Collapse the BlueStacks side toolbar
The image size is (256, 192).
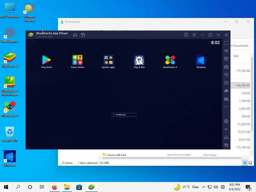coord(226,34)
